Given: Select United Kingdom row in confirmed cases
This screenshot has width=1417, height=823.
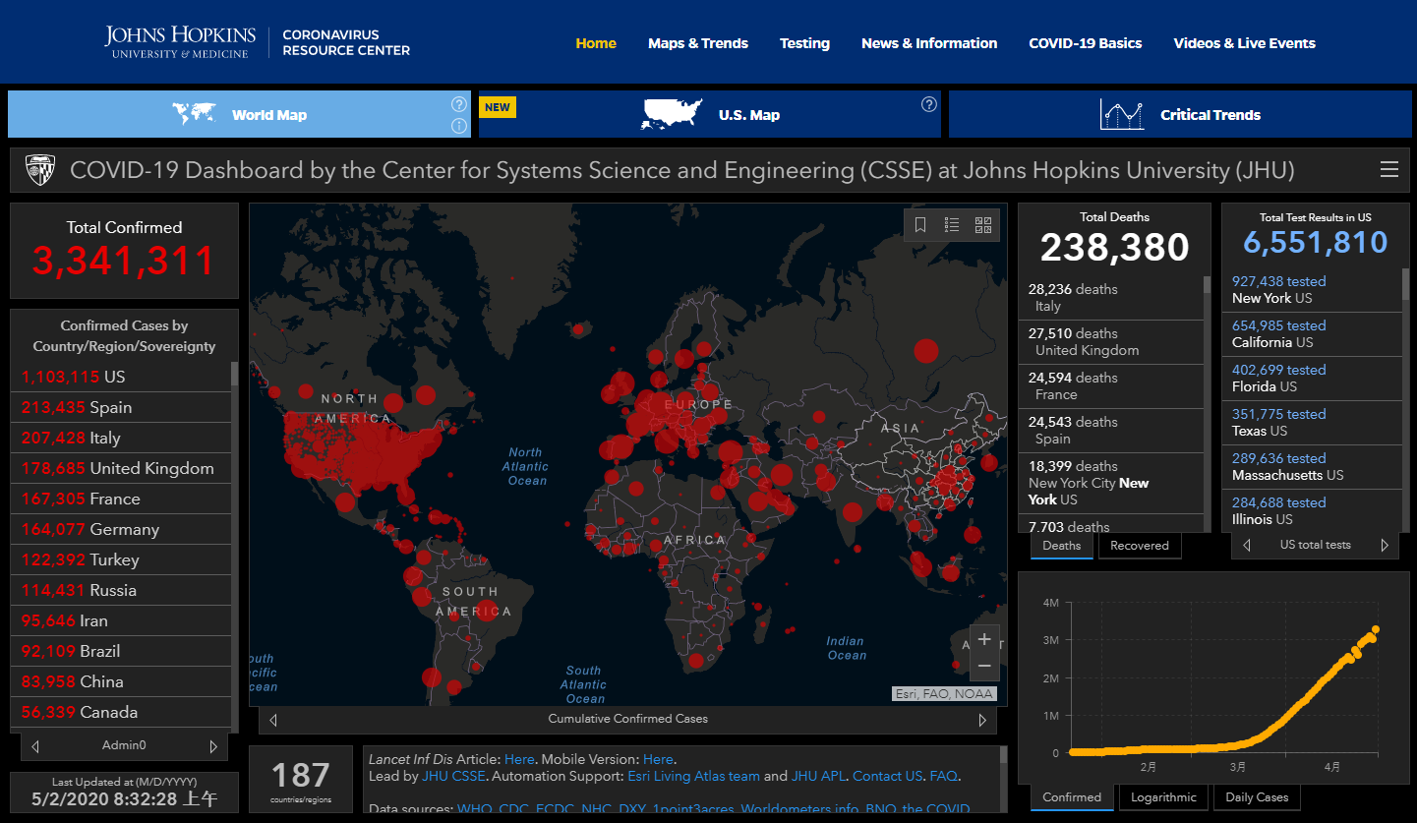Looking at the screenshot, I should click(122, 468).
